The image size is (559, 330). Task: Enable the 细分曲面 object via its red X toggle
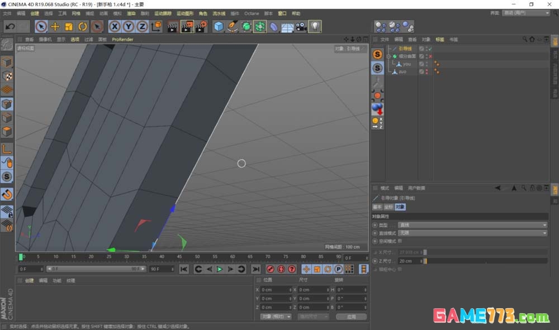tap(430, 56)
